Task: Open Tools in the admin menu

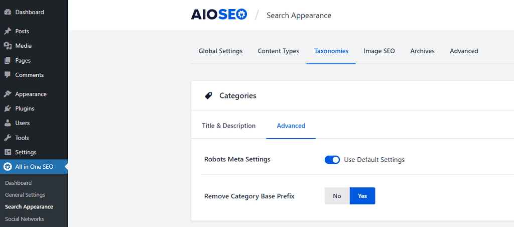Action: tap(22, 138)
